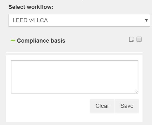Add a note to Compliance basis

tap(132, 39)
